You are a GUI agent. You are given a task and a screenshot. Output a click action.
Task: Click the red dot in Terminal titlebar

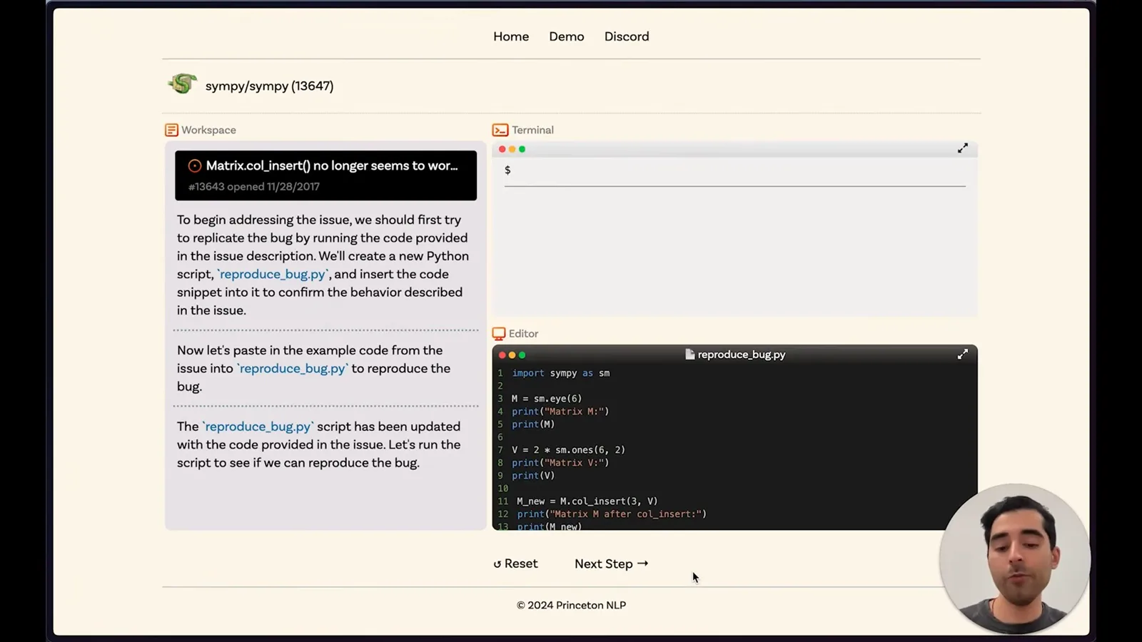502,149
